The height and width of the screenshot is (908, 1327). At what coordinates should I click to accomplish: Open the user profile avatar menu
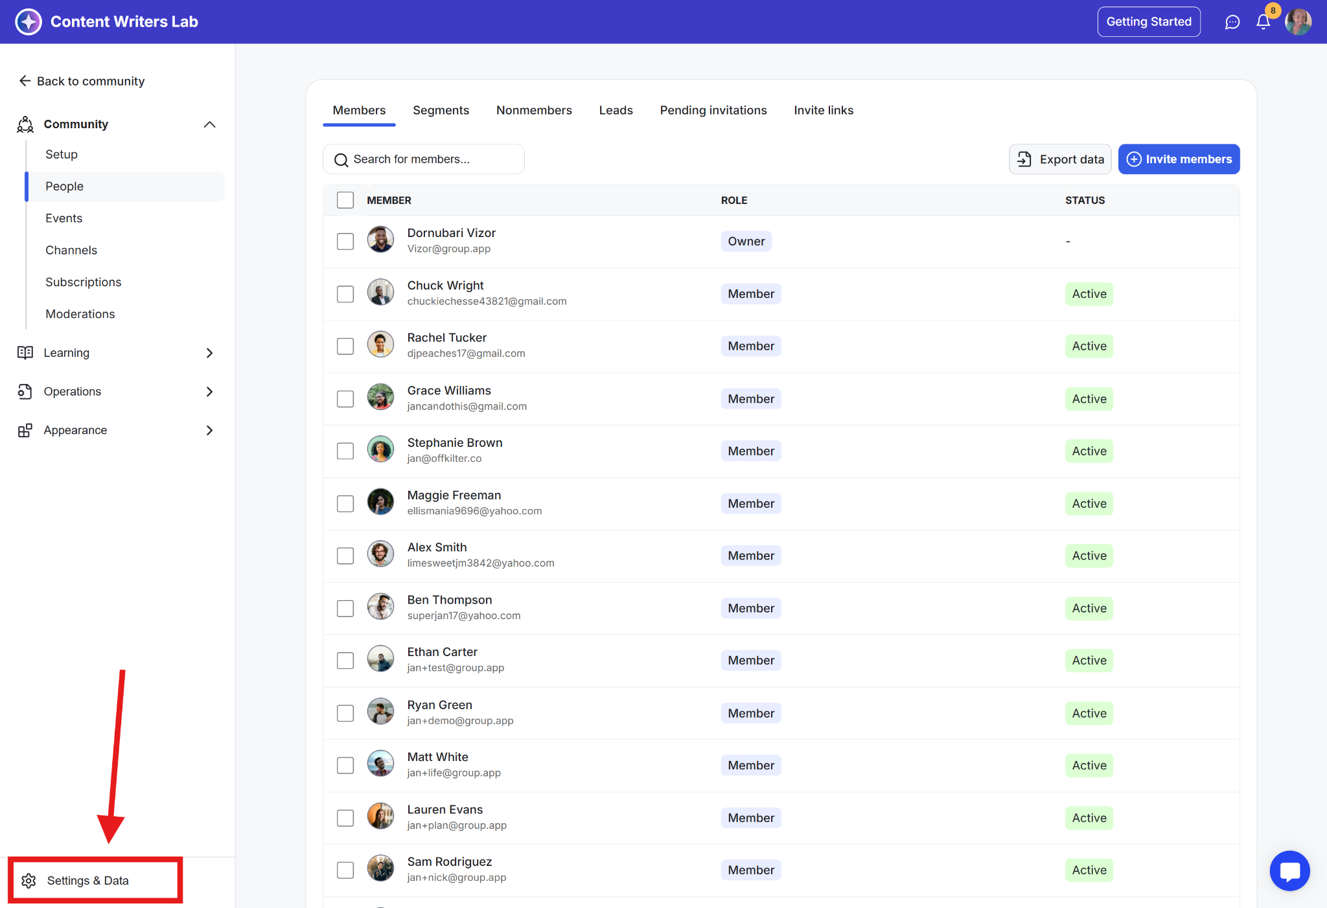point(1298,22)
